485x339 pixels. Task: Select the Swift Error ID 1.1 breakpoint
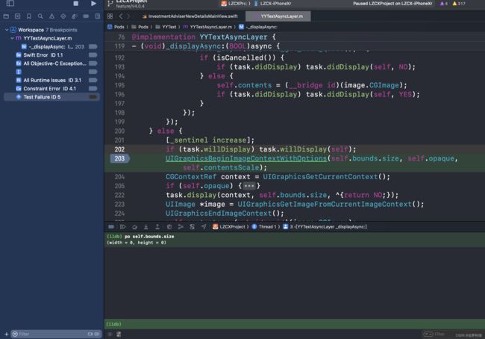[x=51, y=55]
